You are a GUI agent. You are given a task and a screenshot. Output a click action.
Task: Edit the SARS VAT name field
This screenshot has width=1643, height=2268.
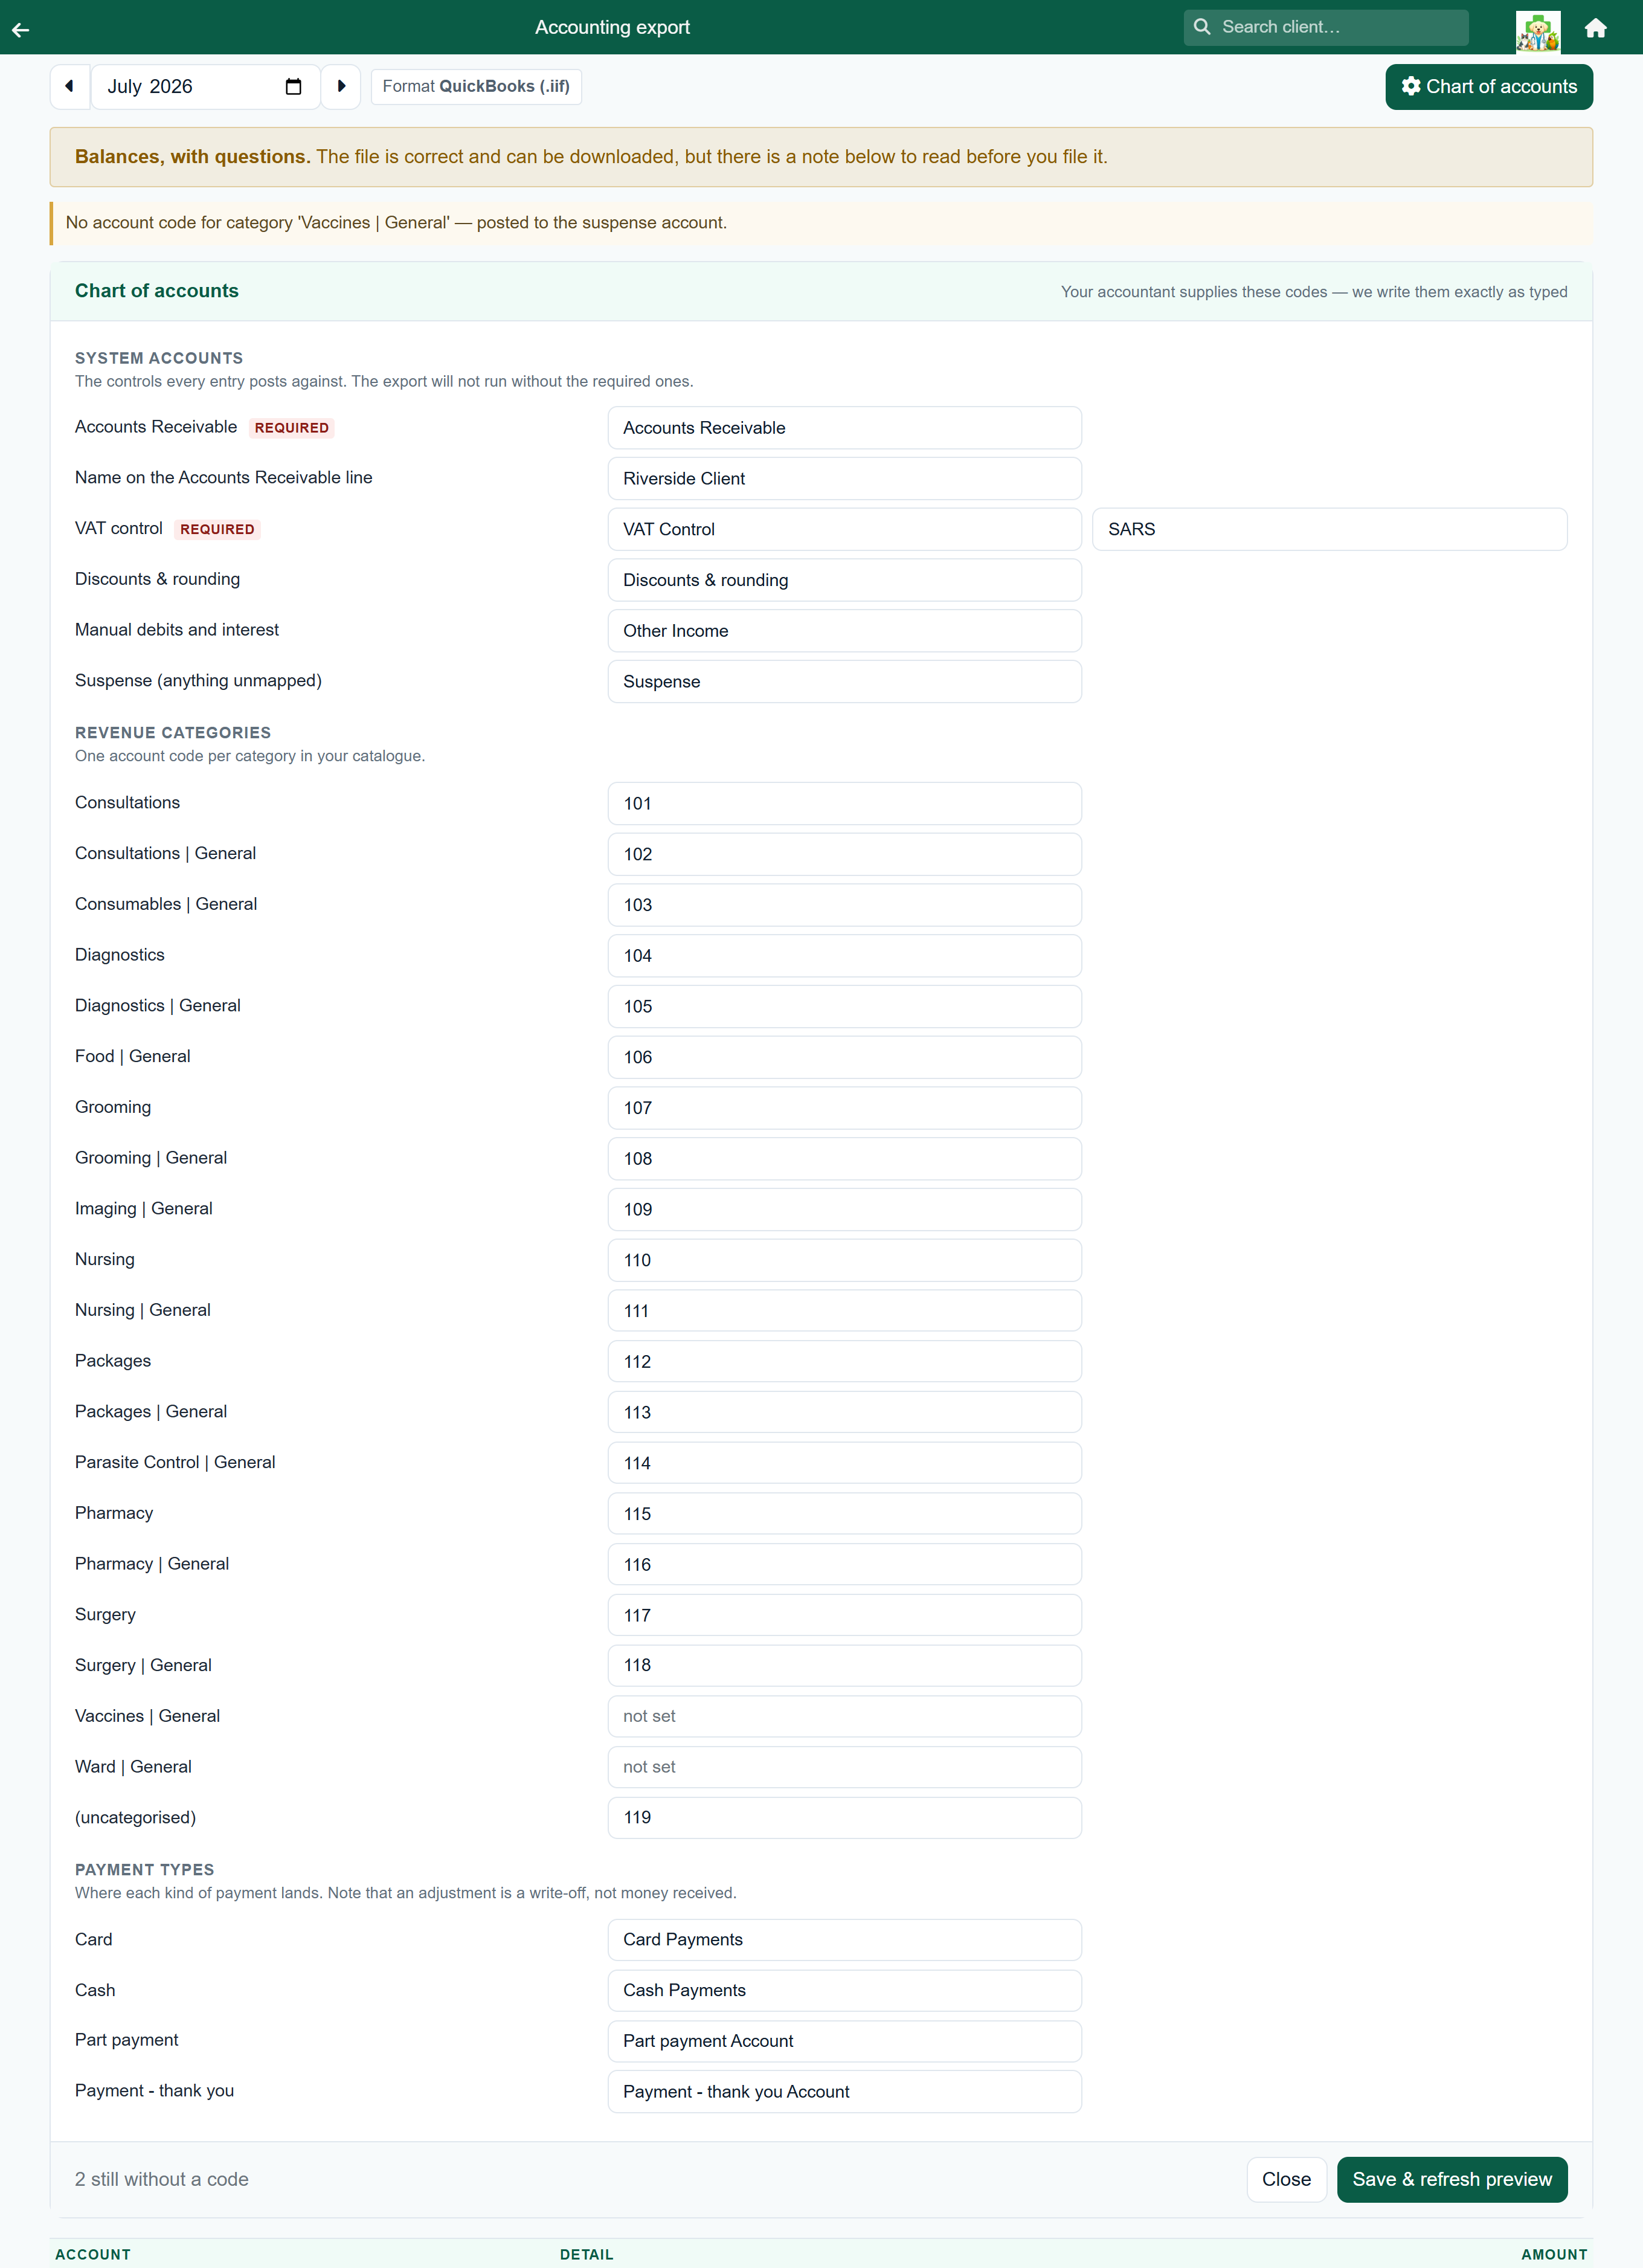point(1329,529)
